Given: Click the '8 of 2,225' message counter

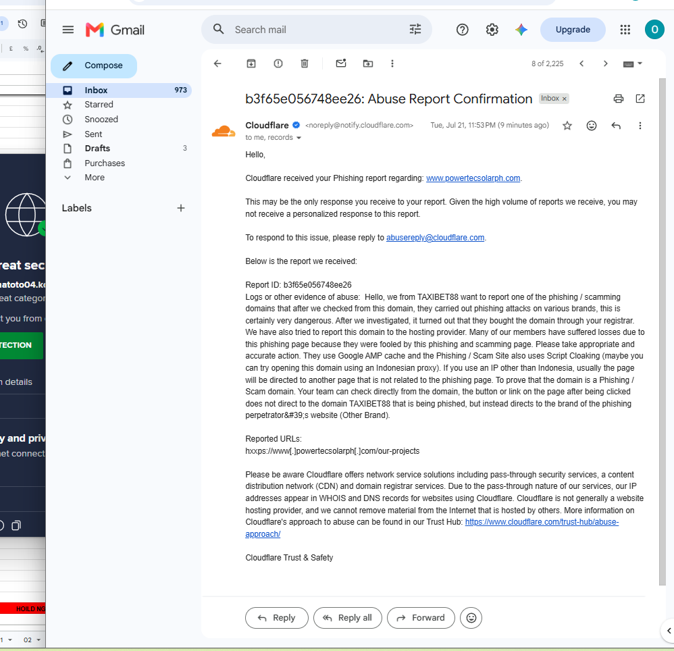Looking at the screenshot, I should [x=547, y=63].
